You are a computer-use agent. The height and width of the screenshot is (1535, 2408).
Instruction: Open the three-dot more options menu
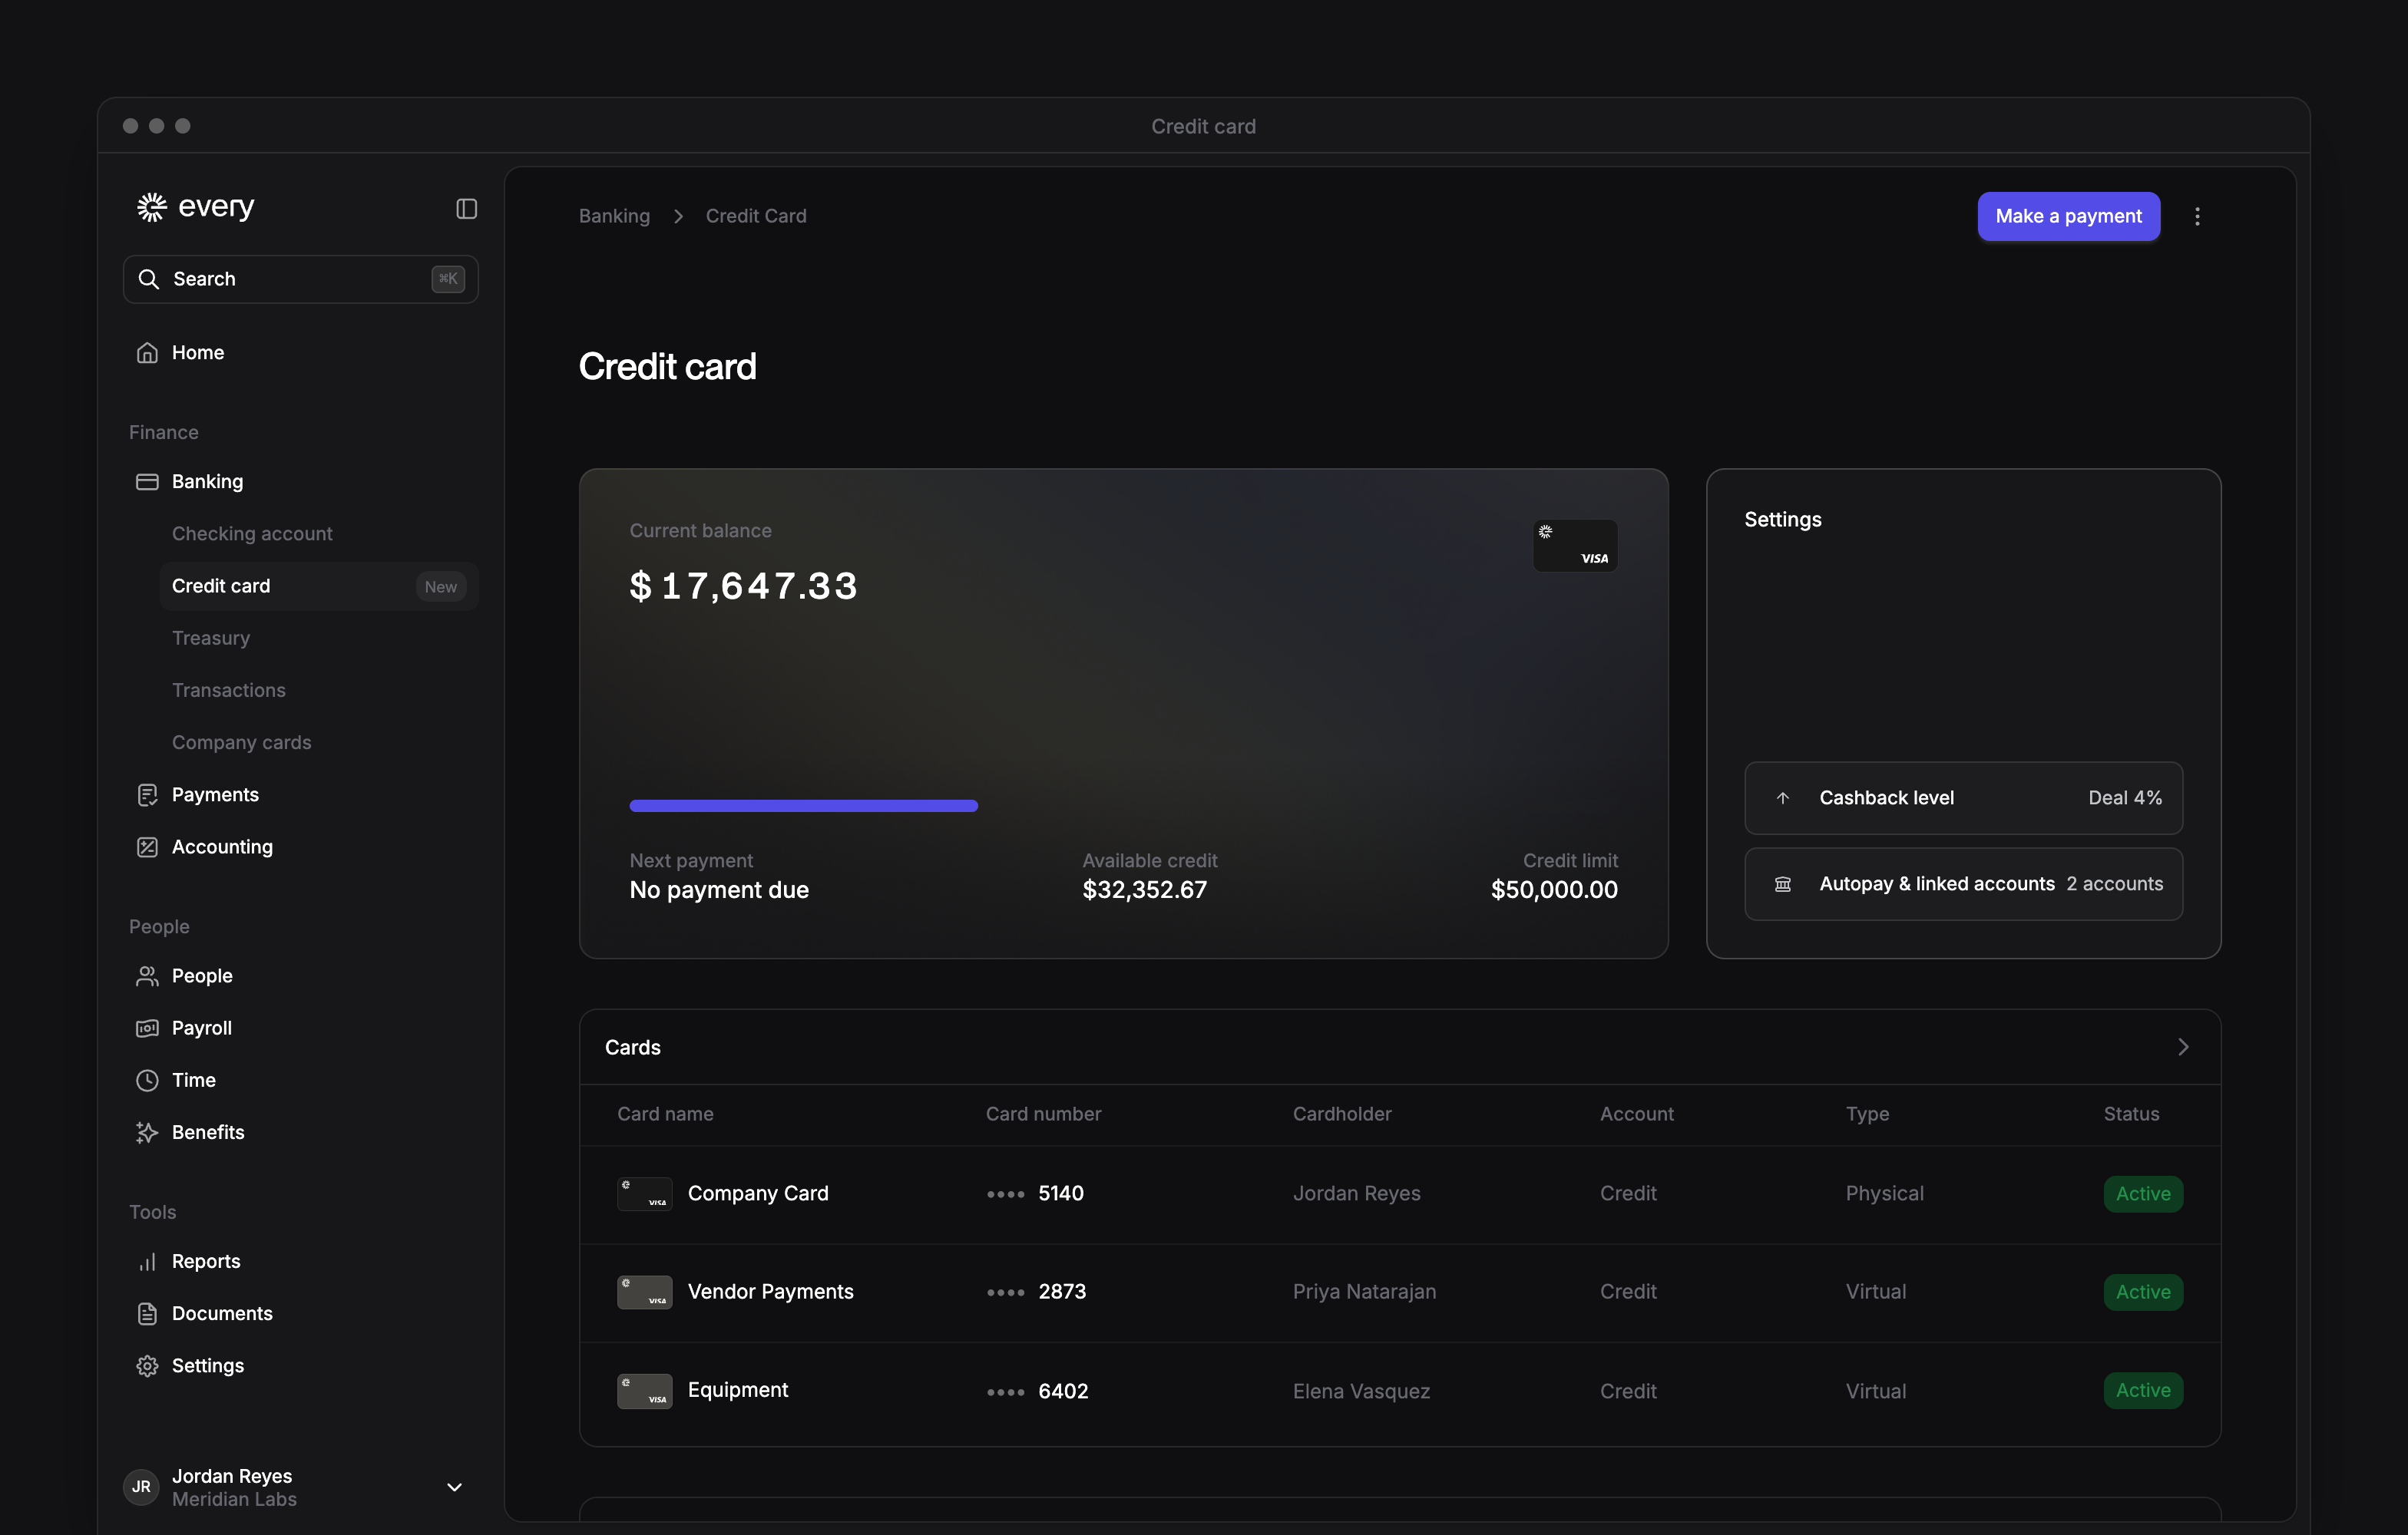point(2197,217)
